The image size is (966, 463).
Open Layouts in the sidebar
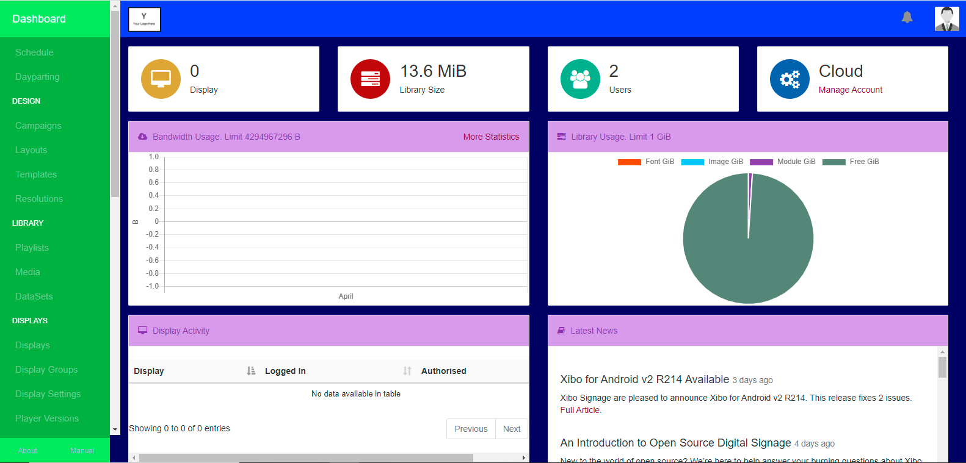click(31, 150)
